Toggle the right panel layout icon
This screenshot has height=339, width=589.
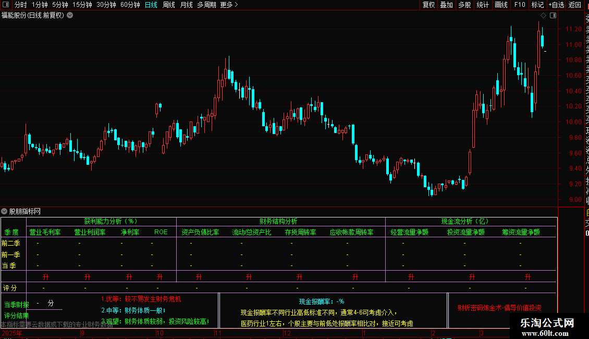tap(553, 16)
